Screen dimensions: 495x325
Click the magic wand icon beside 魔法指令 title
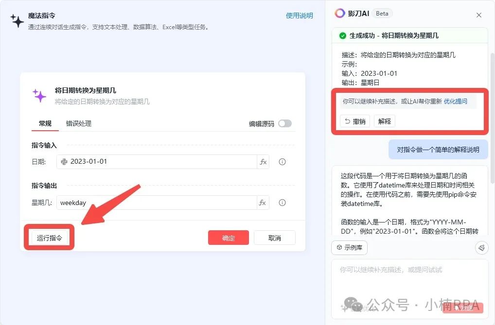18,19
